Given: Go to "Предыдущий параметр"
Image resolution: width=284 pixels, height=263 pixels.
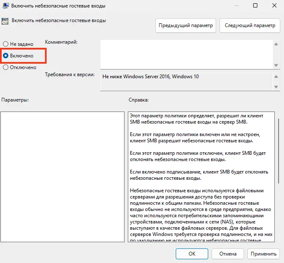Looking at the screenshot, I should 185,25.
